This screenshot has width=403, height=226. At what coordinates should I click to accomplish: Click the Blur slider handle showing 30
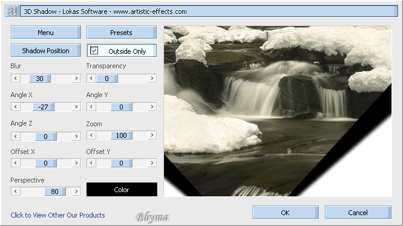coord(40,79)
